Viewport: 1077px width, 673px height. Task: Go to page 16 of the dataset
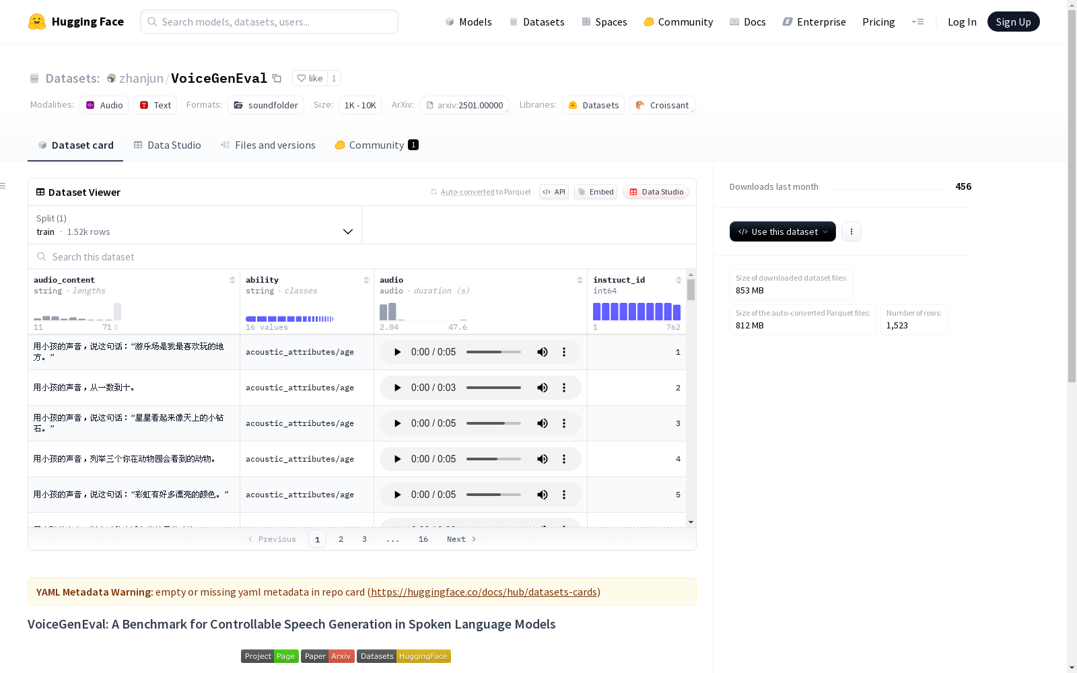423,539
